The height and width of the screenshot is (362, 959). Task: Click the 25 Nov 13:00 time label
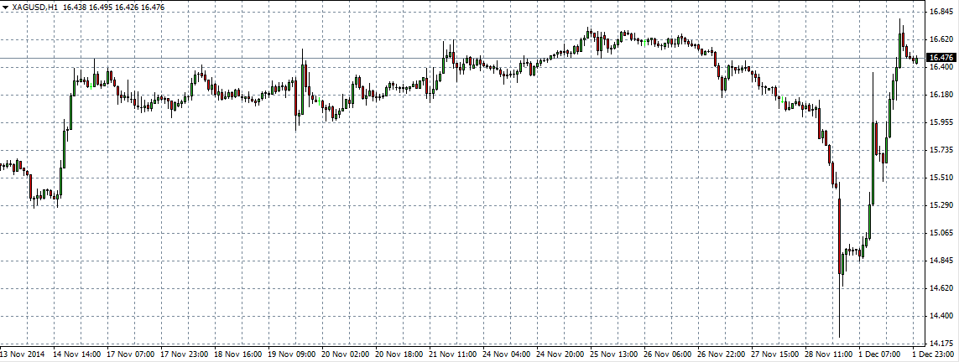[x=615, y=354]
